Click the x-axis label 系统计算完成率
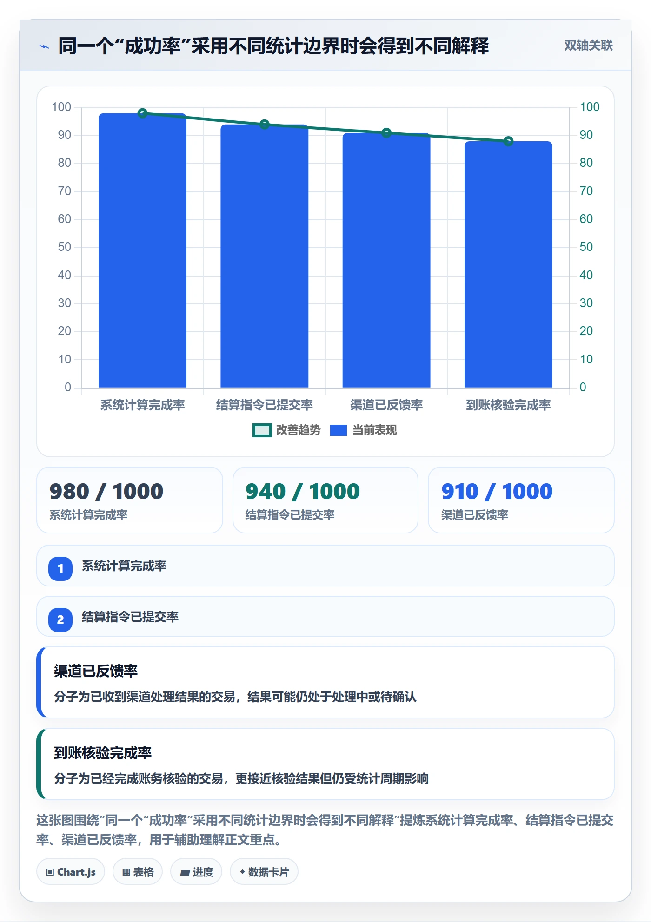Viewport: 651px width, 922px height. coord(143,405)
